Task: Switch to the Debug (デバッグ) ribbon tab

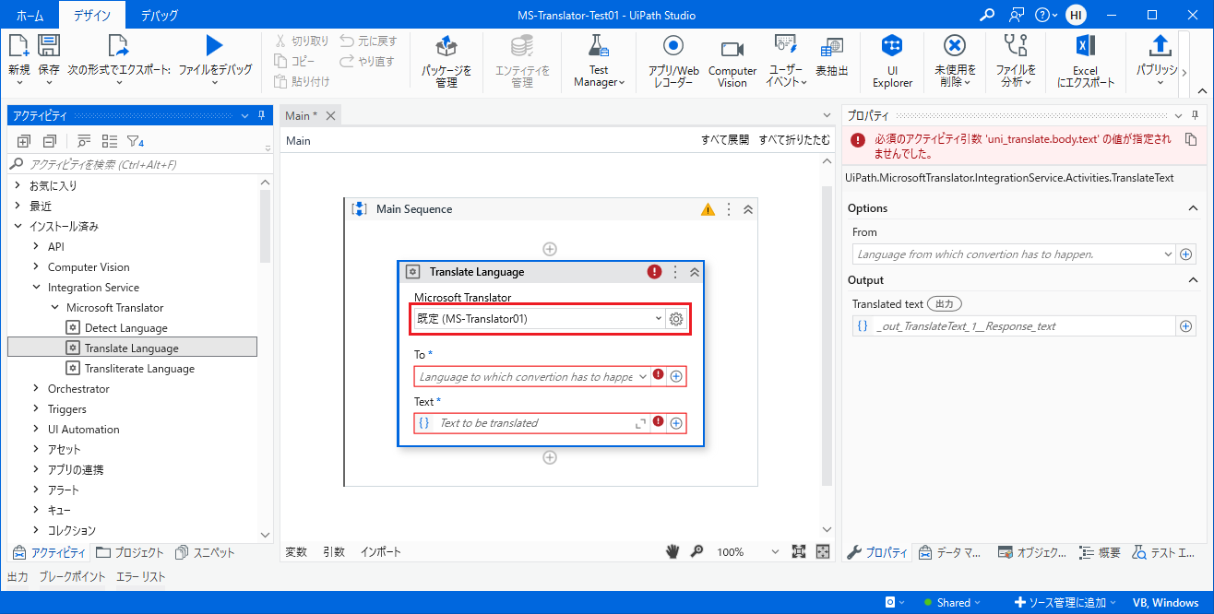Action: pos(160,16)
